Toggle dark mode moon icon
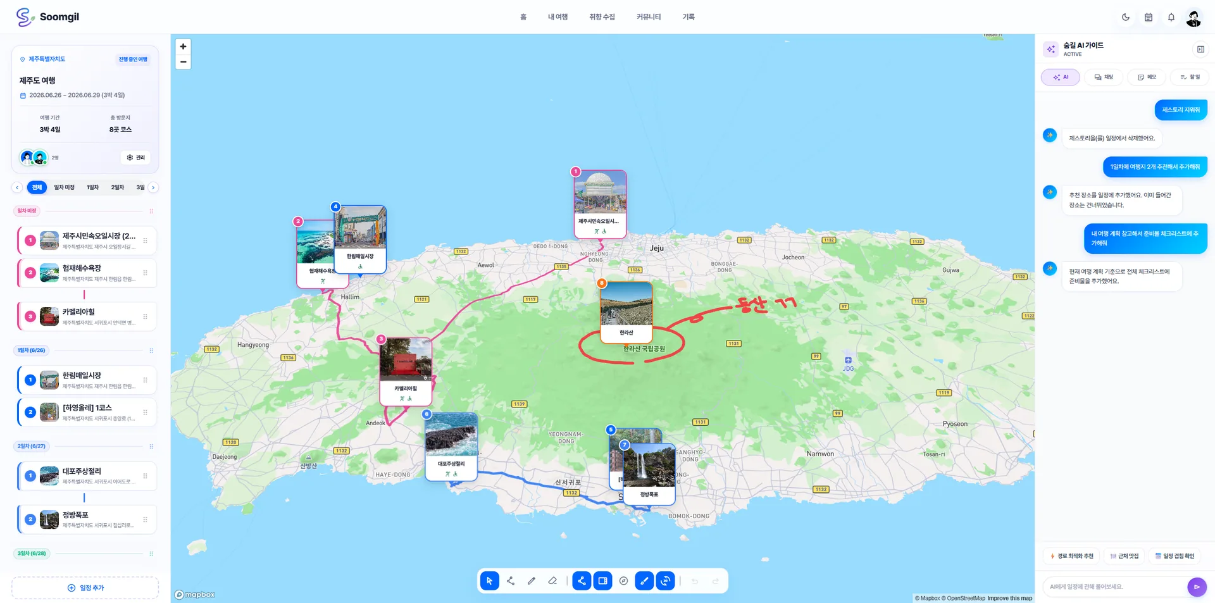The height and width of the screenshot is (603, 1215). point(1126,17)
